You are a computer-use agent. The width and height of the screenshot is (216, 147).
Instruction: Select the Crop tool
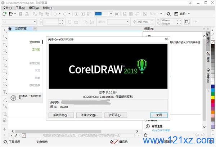tap(5, 44)
